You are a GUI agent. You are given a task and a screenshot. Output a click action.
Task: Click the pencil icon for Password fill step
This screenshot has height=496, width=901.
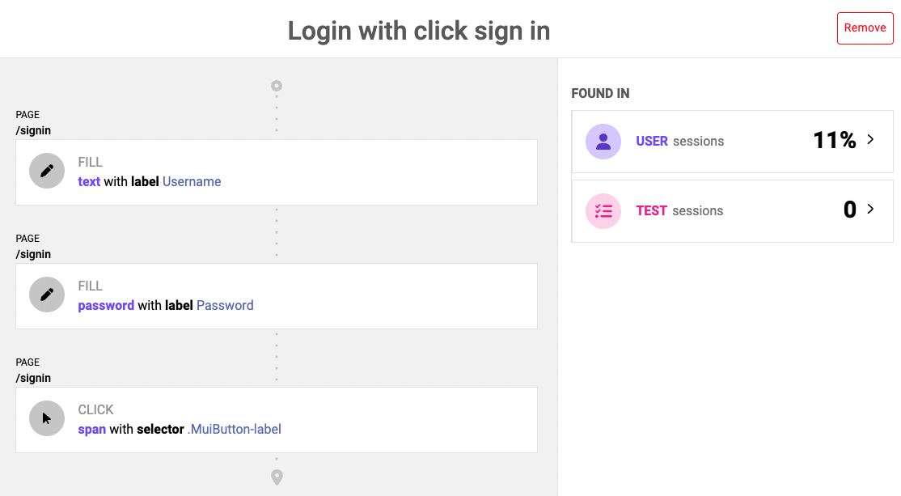click(x=47, y=295)
